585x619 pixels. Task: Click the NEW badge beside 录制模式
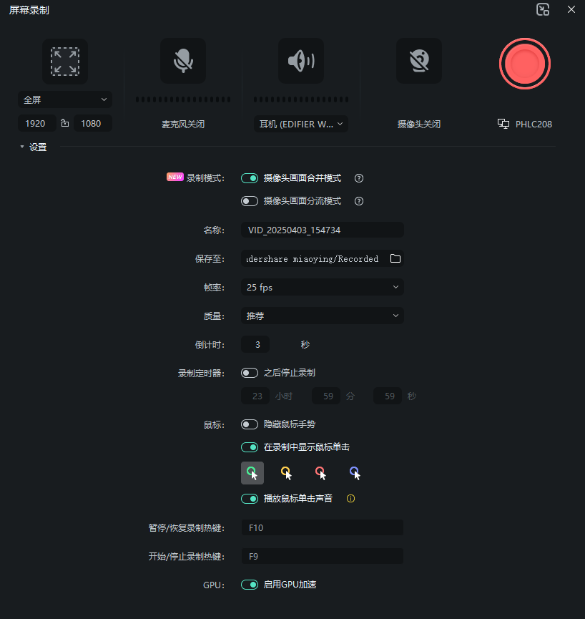tap(175, 177)
